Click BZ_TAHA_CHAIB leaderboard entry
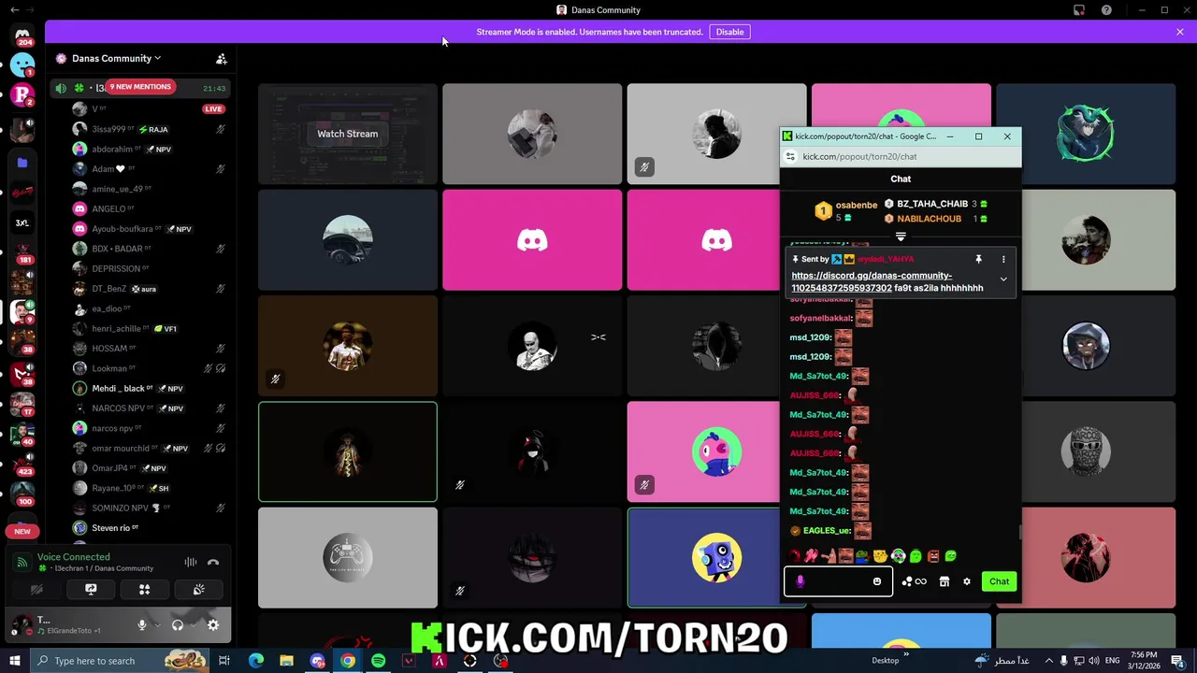Screen dimensions: 1197x673 click(x=936, y=204)
